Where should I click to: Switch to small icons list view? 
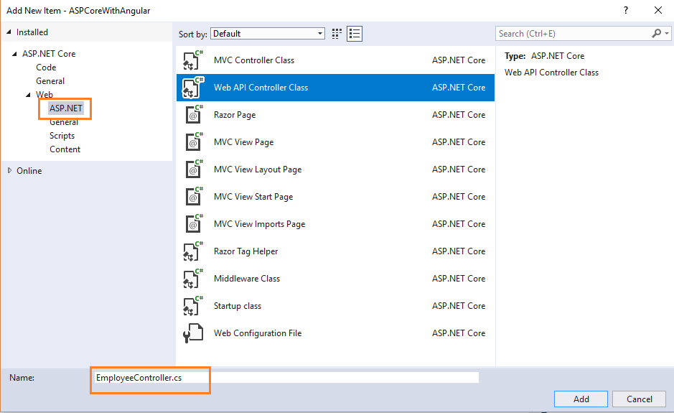pos(355,34)
